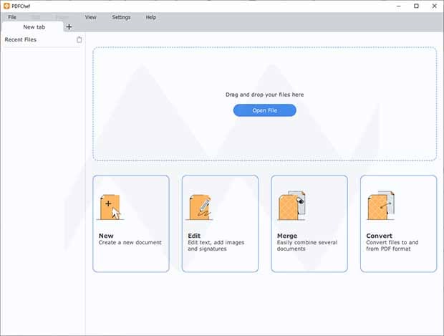Click the New document icon with plus
444x336 pixels.
[109, 207]
